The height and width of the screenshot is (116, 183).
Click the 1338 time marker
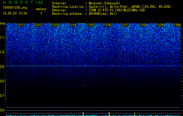coord(142,25)
